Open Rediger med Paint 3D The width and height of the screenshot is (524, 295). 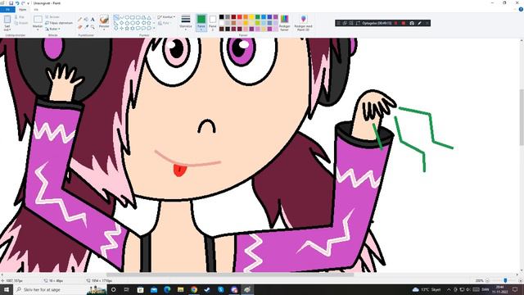click(303, 23)
